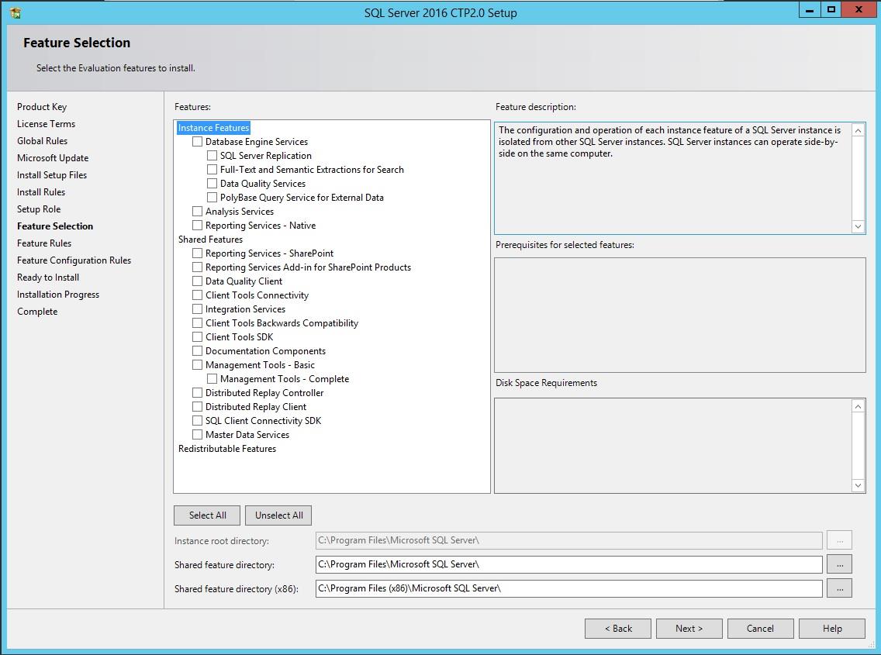Click License Terms step in sidebar

tap(46, 123)
